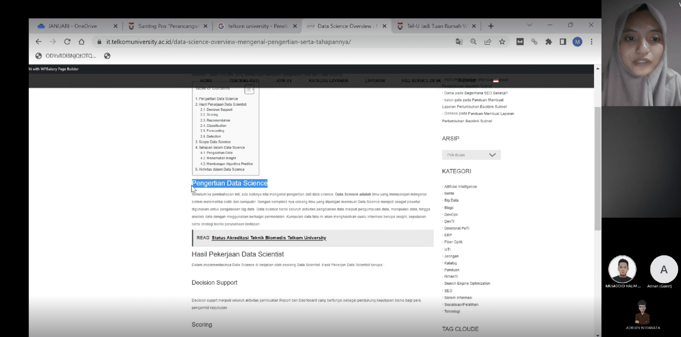Toggle the Table of Contents collapse icon
The image size is (681, 337).
(249, 89)
